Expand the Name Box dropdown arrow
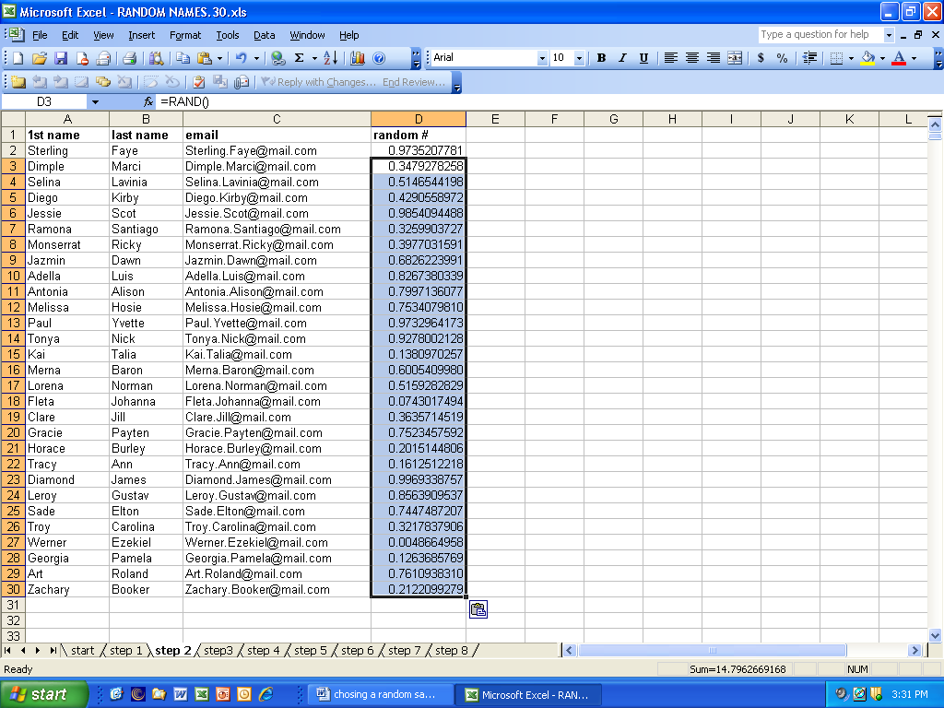Viewport: 944px width, 708px height. (x=95, y=101)
